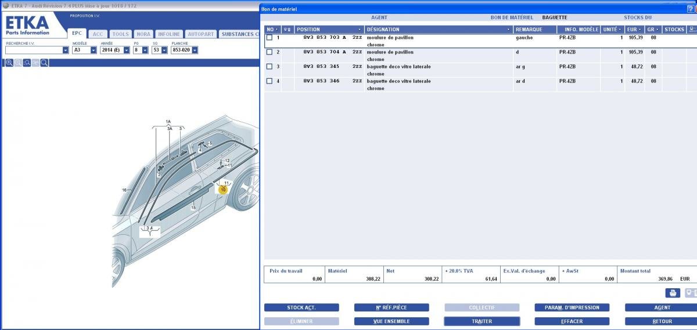Click the zoom in magnifier icon
Image resolution: width=697 pixels, height=330 pixels.
pyautogui.click(x=9, y=63)
